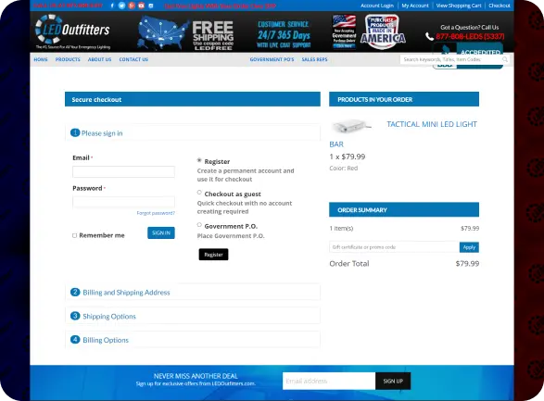Open the Facebook social icon
The image size is (544, 401).
click(112, 6)
